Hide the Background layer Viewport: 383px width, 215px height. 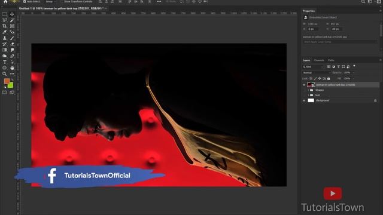(304, 100)
